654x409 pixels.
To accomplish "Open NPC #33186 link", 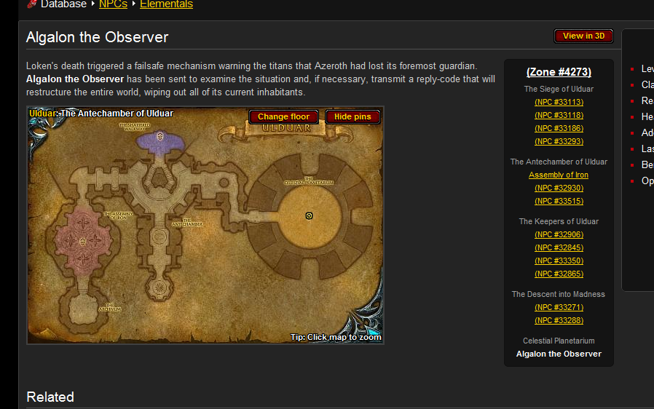I will pyautogui.click(x=559, y=128).
